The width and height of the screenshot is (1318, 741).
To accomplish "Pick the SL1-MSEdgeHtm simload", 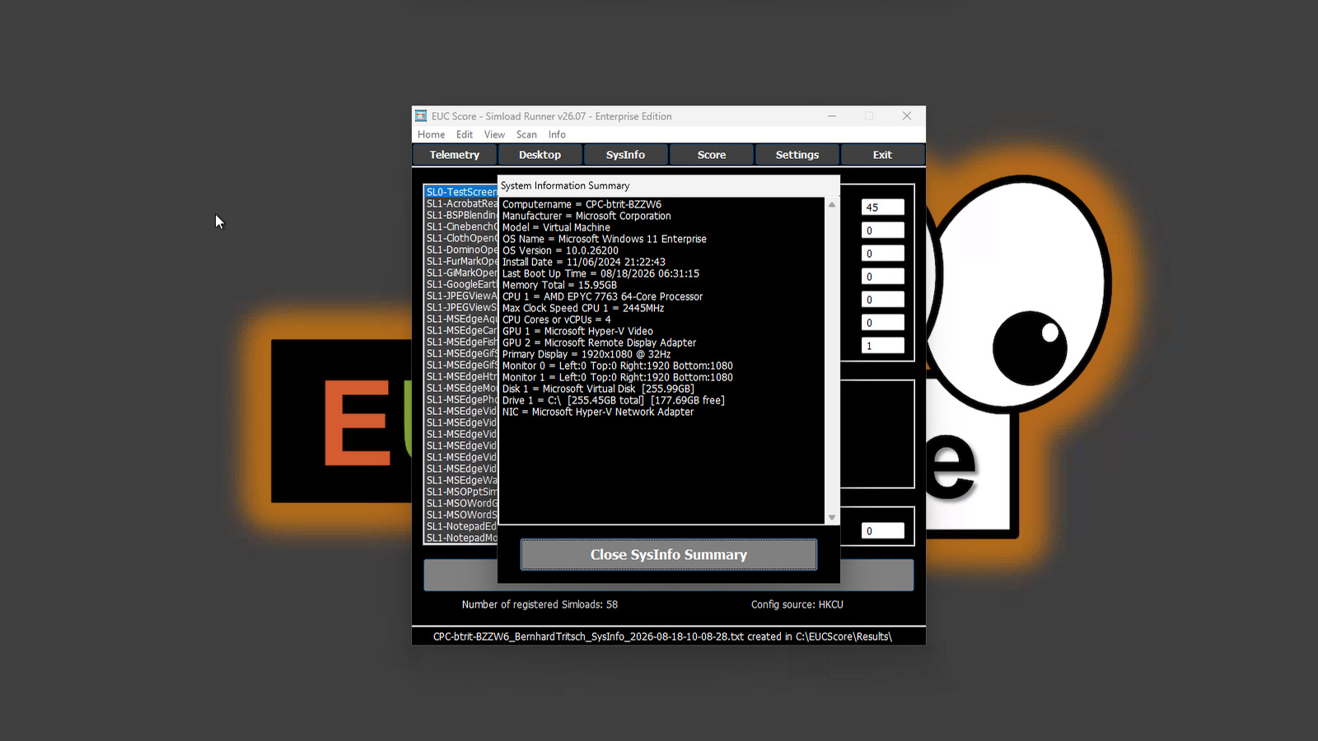I will point(461,376).
